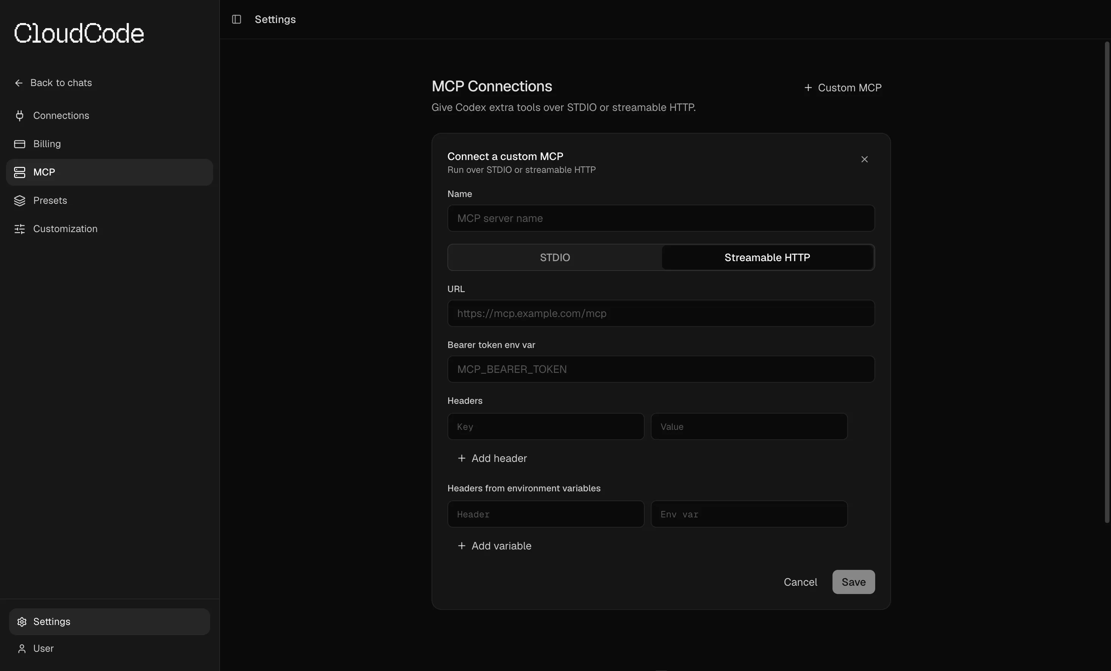This screenshot has height=671, width=1111.
Task: Click the CloudCode logo
Action: (79, 33)
